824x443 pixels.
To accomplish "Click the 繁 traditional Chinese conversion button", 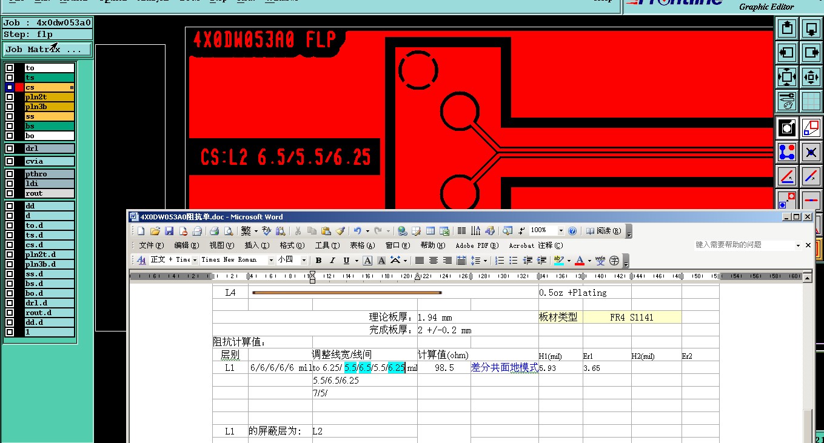I will pos(246,231).
